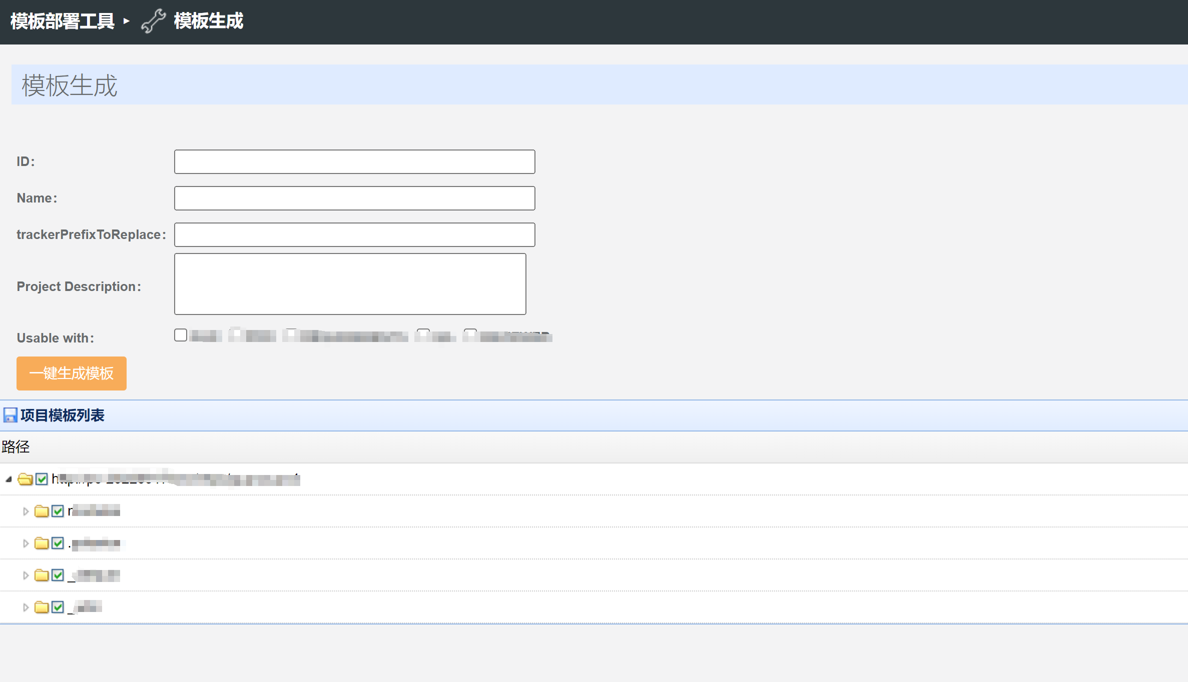Click the wrench icon beside 模板生成

point(153,21)
